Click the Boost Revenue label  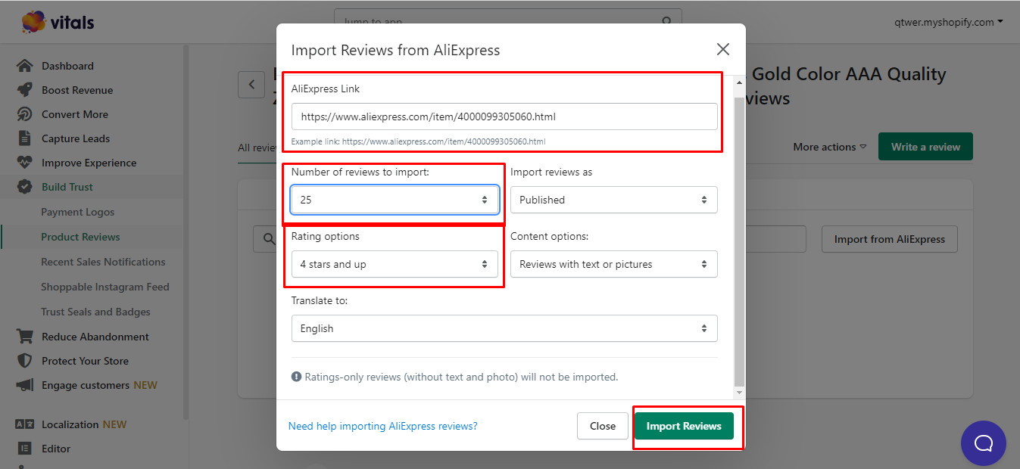pos(77,90)
